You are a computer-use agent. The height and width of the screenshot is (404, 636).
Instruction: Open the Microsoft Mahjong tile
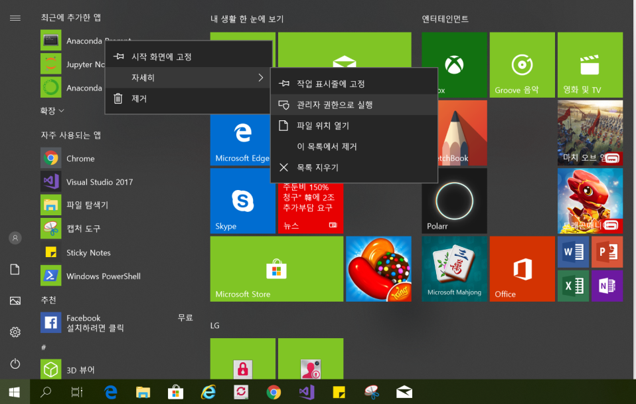pyautogui.click(x=454, y=269)
